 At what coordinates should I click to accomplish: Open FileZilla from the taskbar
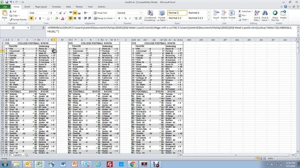[110, 164]
